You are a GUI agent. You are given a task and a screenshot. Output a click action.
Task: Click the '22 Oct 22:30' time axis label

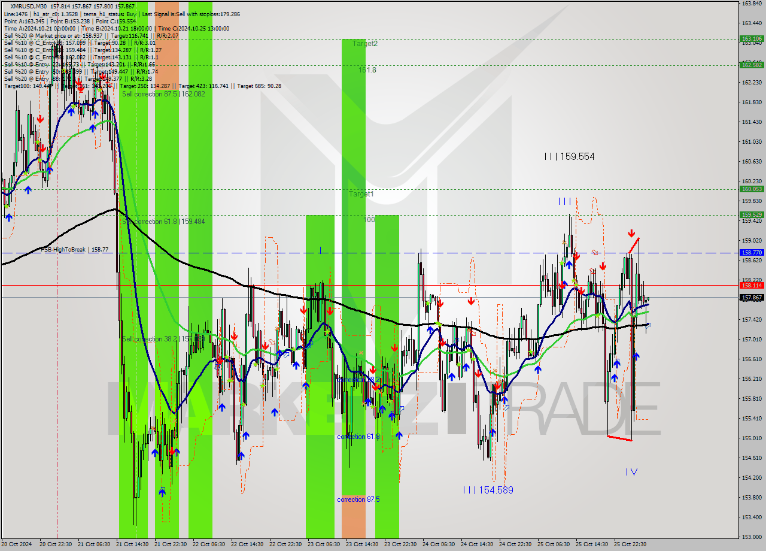click(x=285, y=544)
